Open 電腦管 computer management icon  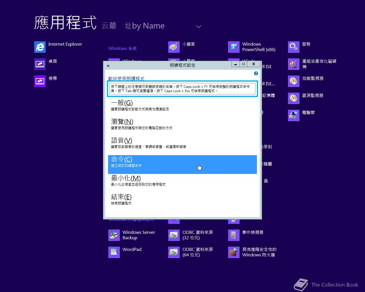coord(294,115)
